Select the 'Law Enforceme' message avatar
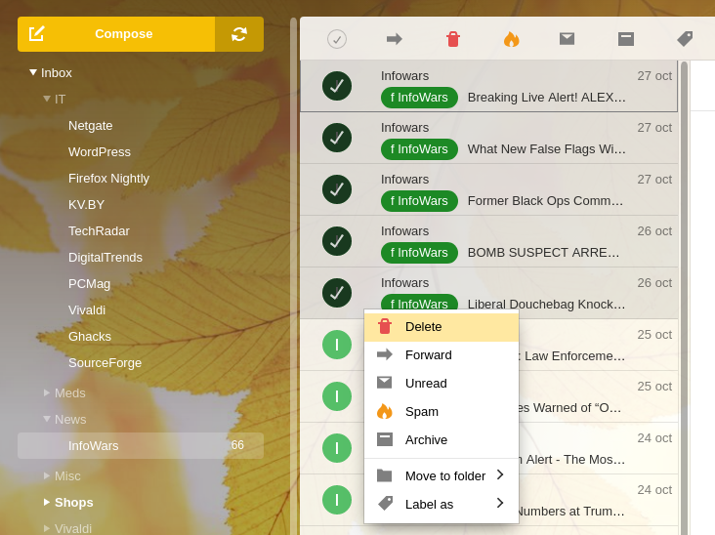 coord(337,345)
